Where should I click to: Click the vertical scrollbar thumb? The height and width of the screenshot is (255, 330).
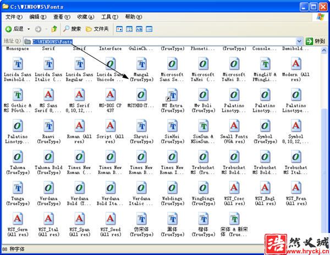click(x=324, y=171)
